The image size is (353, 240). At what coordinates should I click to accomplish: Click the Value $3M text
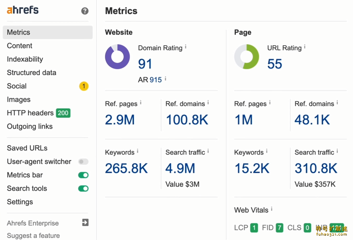pos(183,184)
